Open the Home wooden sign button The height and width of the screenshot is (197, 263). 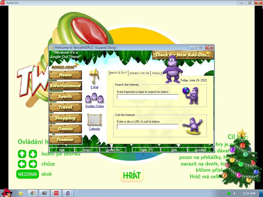pos(65,75)
